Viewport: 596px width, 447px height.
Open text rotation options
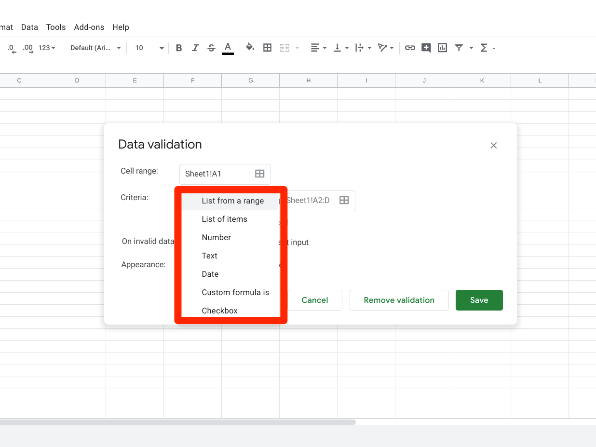point(385,48)
